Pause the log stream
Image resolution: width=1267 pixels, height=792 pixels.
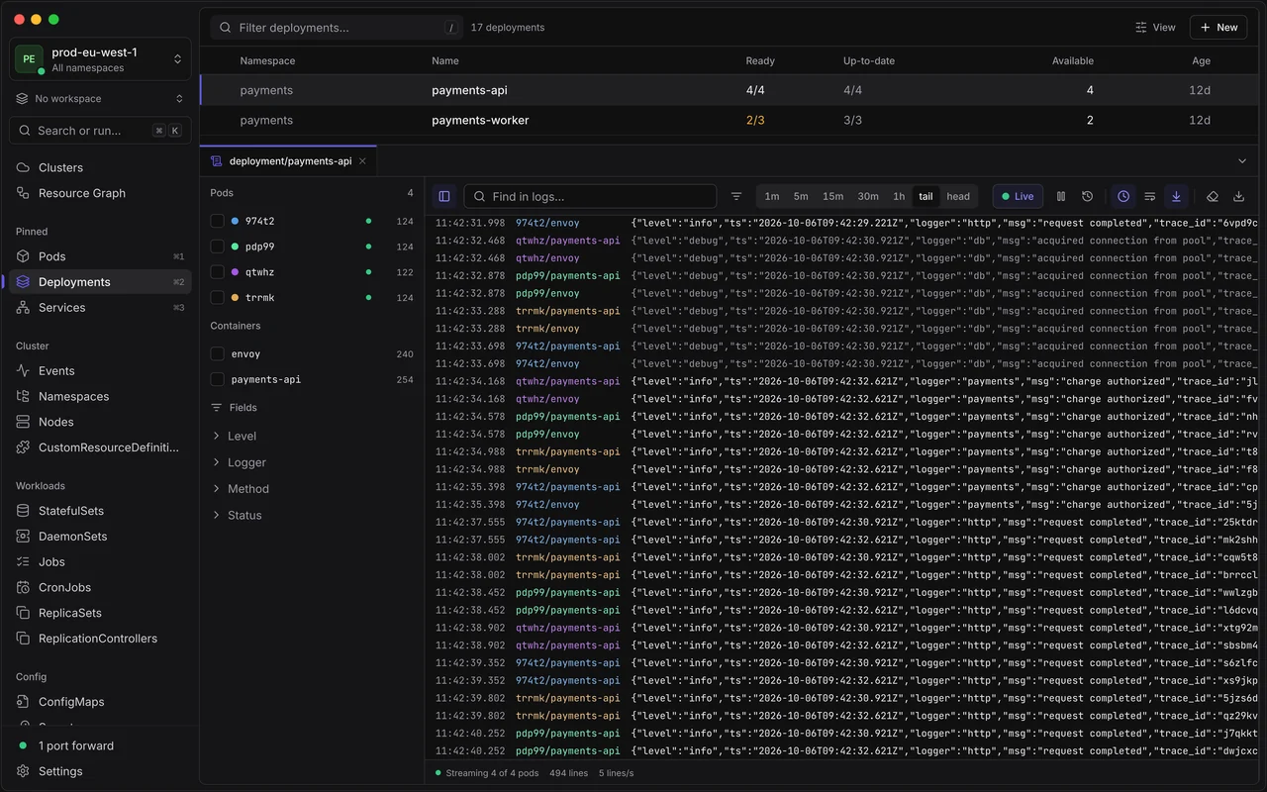click(1061, 196)
